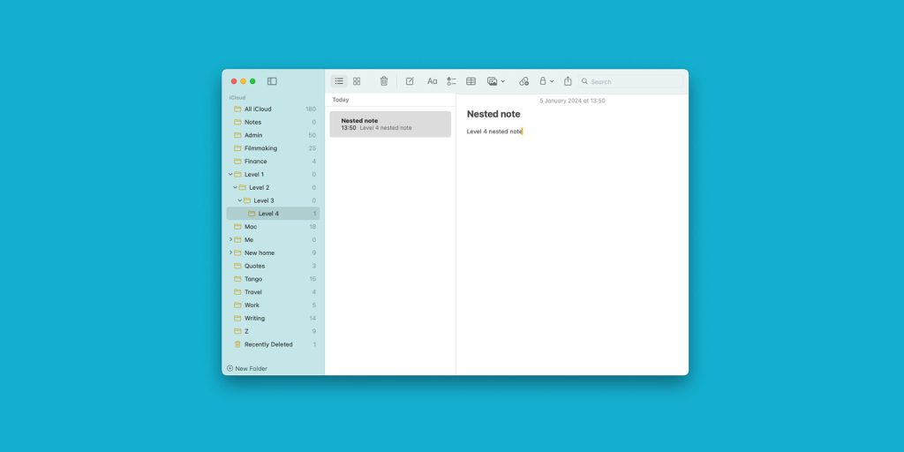Open the lock note dropdown

(546, 81)
